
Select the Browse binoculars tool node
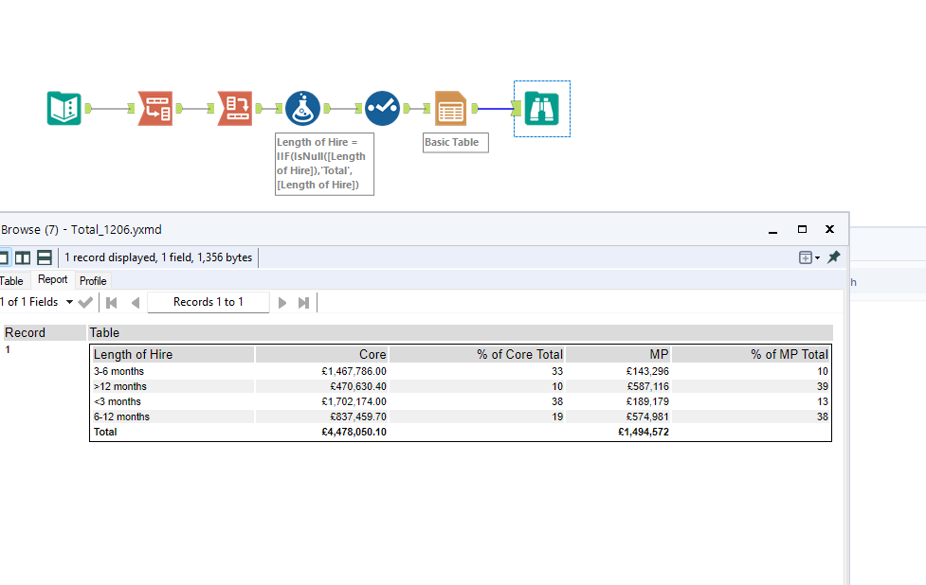pos(541,109)
